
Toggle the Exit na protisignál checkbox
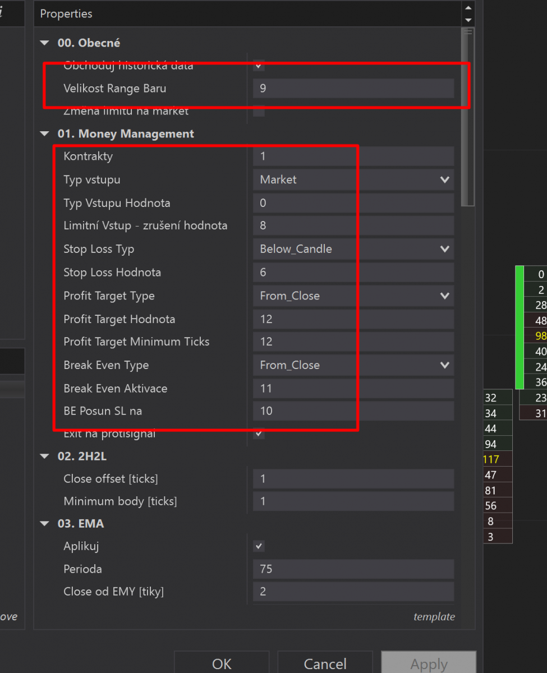[259, 433]
